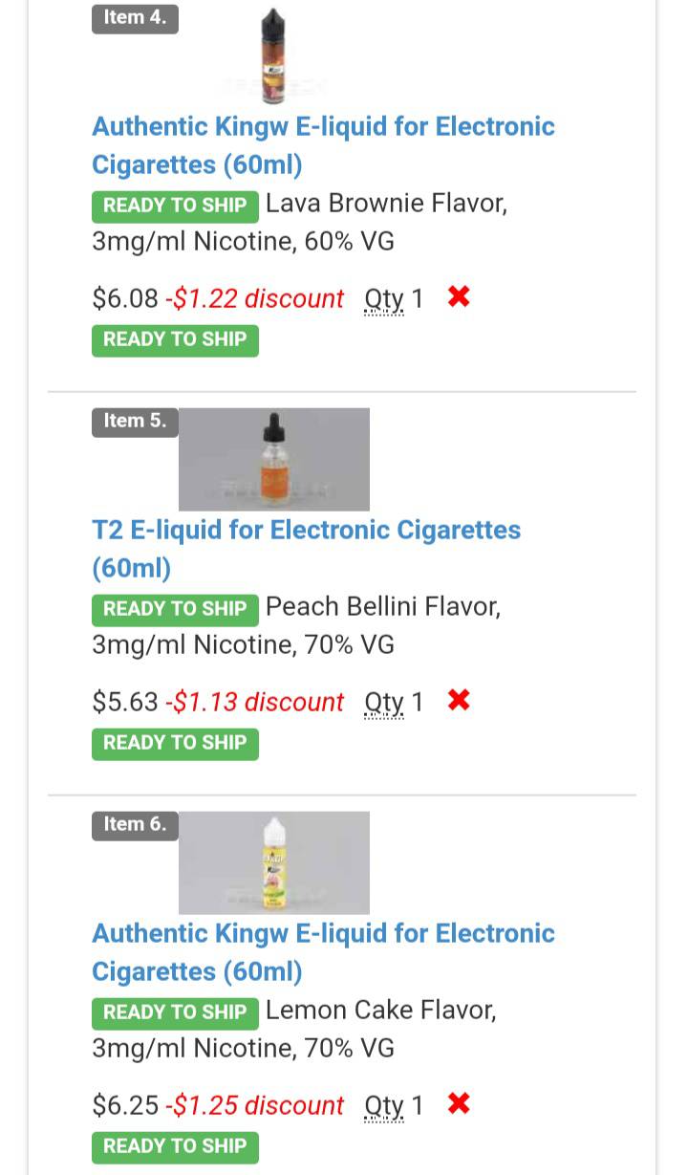
Task: Click Ready to Ship badge beside Lava Brownie
Action: click(175, 206)
